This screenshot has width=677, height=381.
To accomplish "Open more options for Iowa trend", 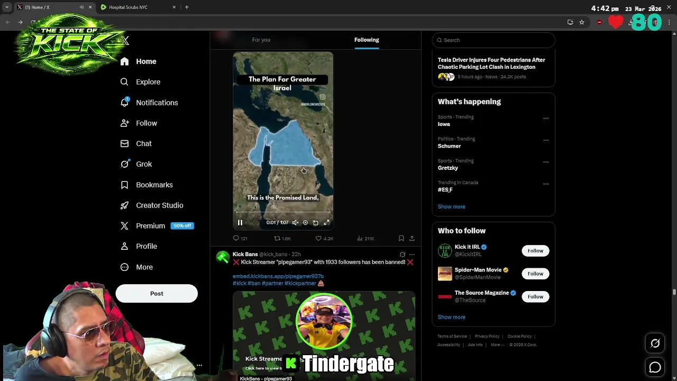I will point(546,119).
